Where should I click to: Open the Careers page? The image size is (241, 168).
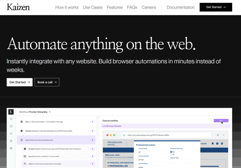(149, 7)
